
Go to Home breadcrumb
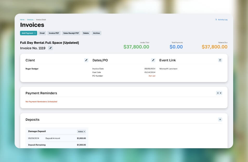[22, 19]
